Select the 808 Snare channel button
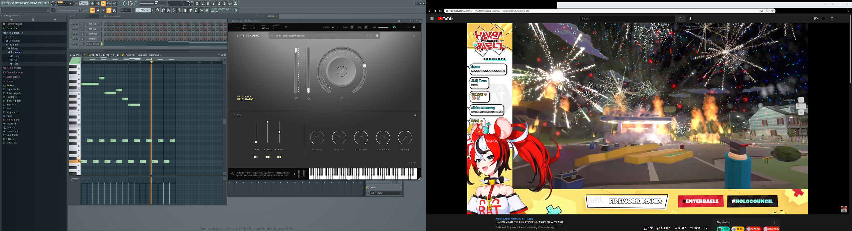The height and width of the screenshot is (231, 852). click(x=93, y=39)
